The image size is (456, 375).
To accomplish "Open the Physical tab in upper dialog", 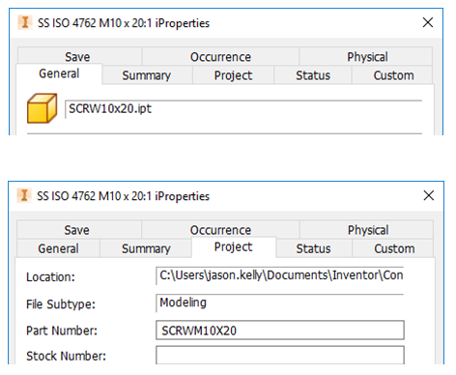I will (367, 56).
